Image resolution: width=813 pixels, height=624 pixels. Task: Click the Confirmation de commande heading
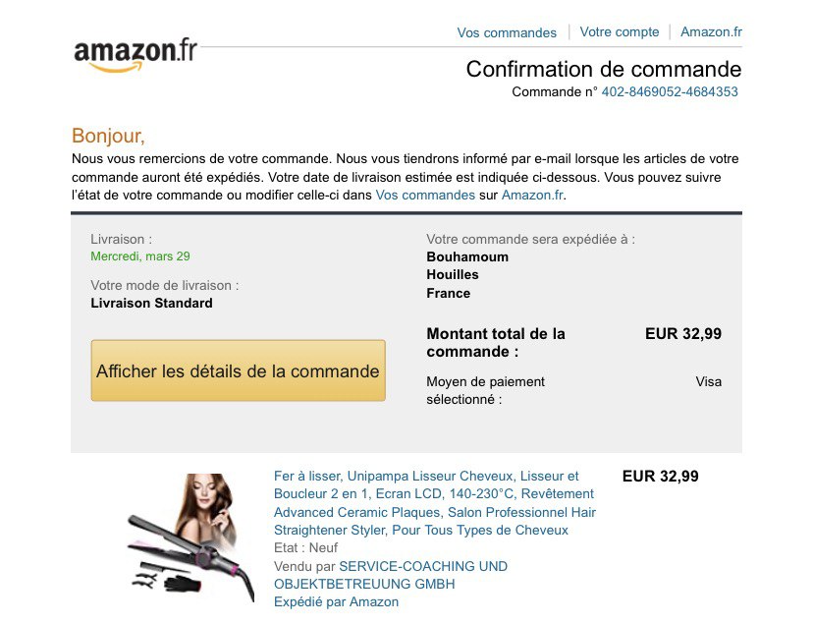click(603, 69)
